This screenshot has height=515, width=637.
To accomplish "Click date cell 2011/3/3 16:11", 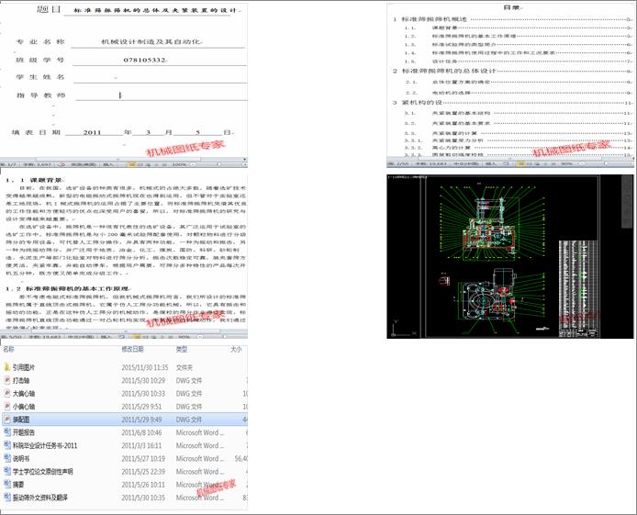I will click(141, 445).
